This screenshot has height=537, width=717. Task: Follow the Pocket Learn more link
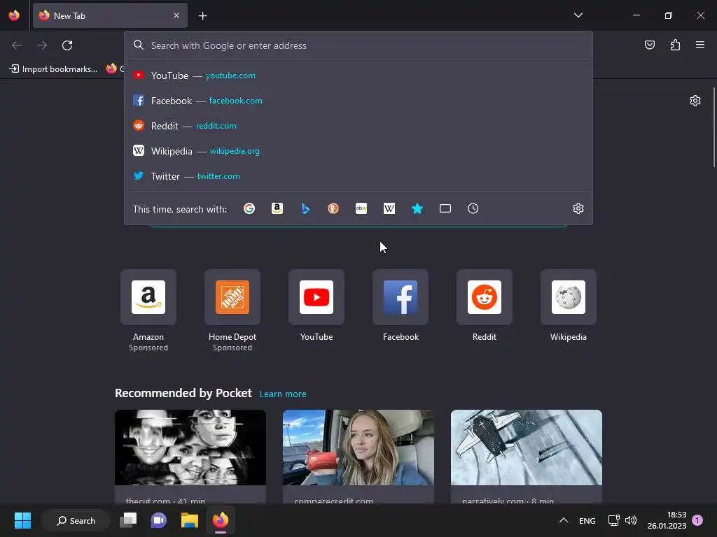[x=283, y=394]
